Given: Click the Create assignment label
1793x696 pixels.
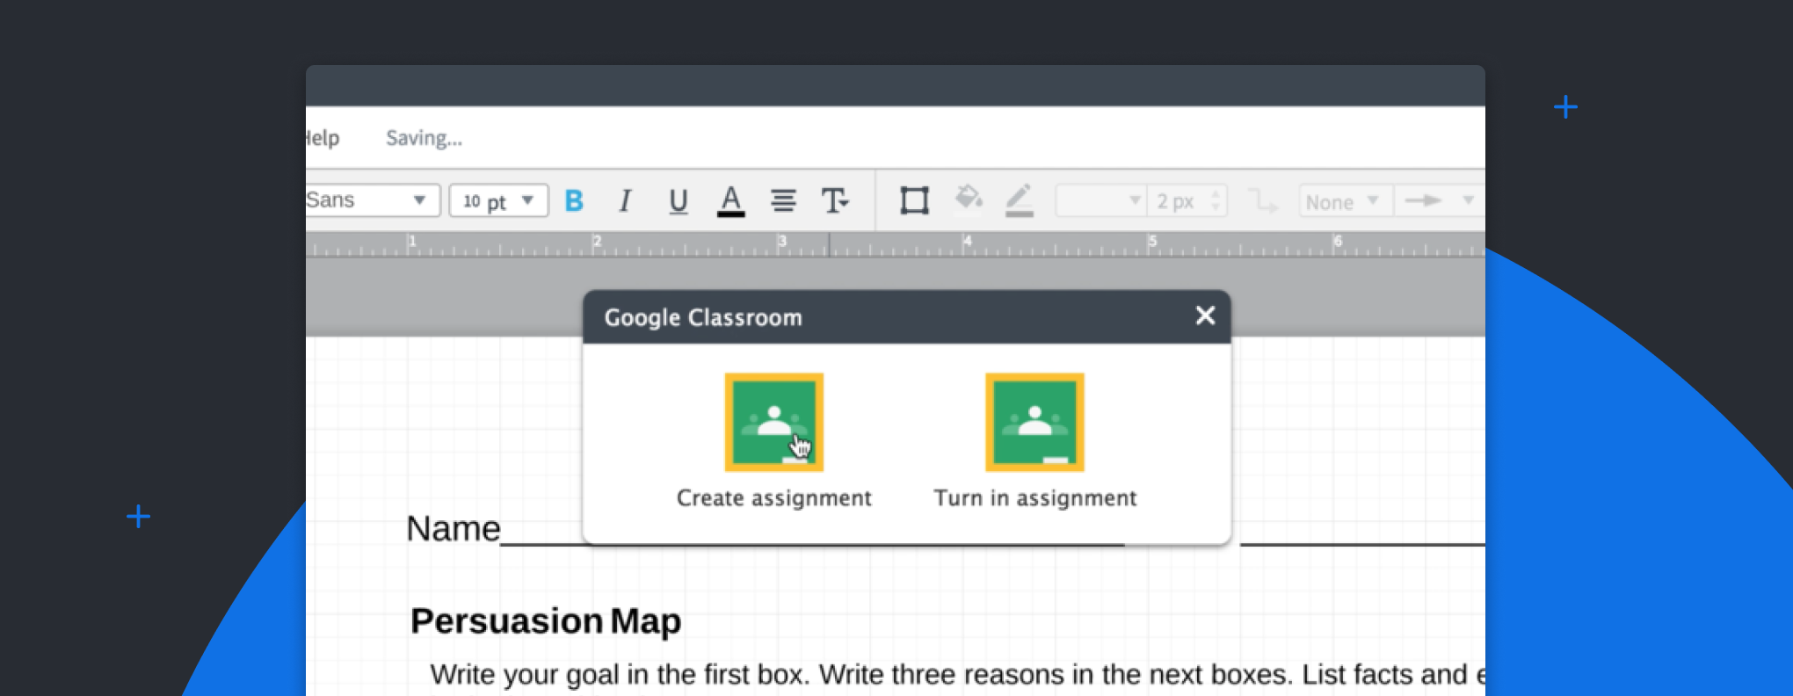Looking at the screenshot, I should [x=773, y=498].
